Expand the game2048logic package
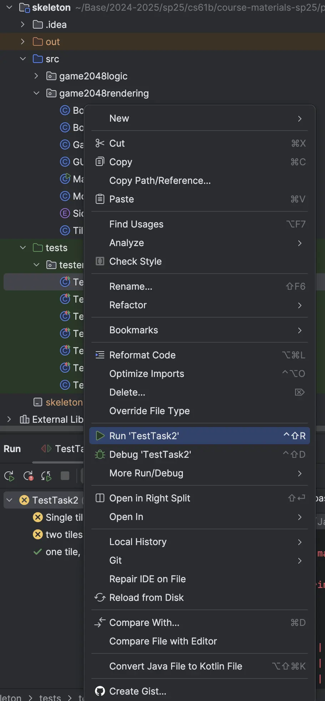Image resolution: width=325 pixels, height=701 pixels. coord(36,76)
